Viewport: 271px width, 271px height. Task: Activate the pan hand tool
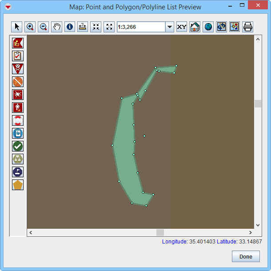[56, 27]
